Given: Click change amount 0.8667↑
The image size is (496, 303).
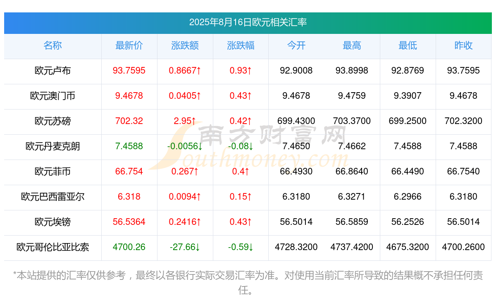Looking at the screenshot, I should coord(185,71).
